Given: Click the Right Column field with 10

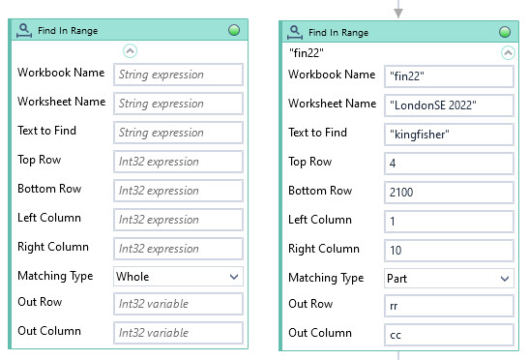Looking at the screenshot, I should tap(449, 251).
